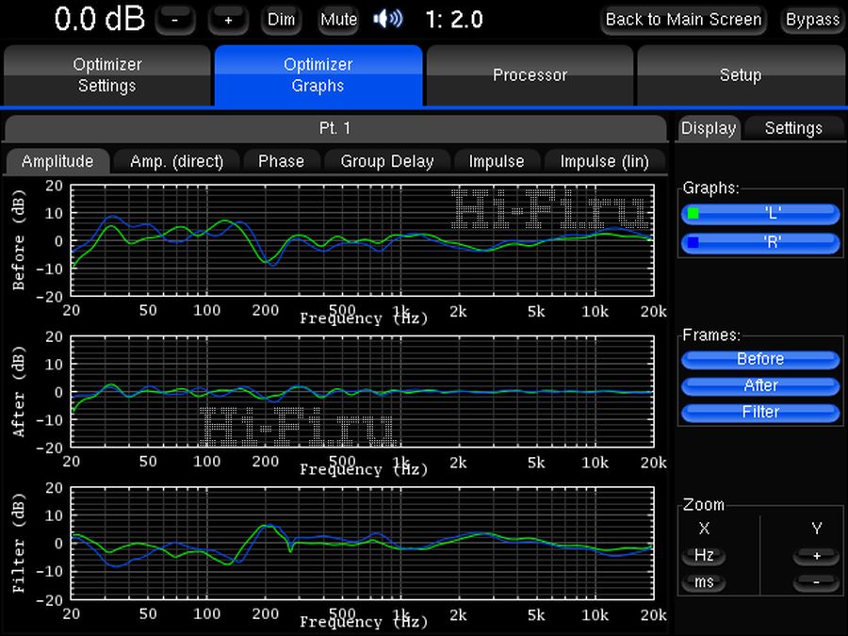The image size is (848, 636).
Task: Open the Setup tab
Action: (741, 75)
